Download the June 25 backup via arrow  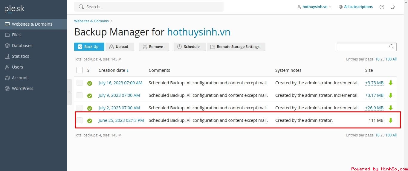(390, 120)
